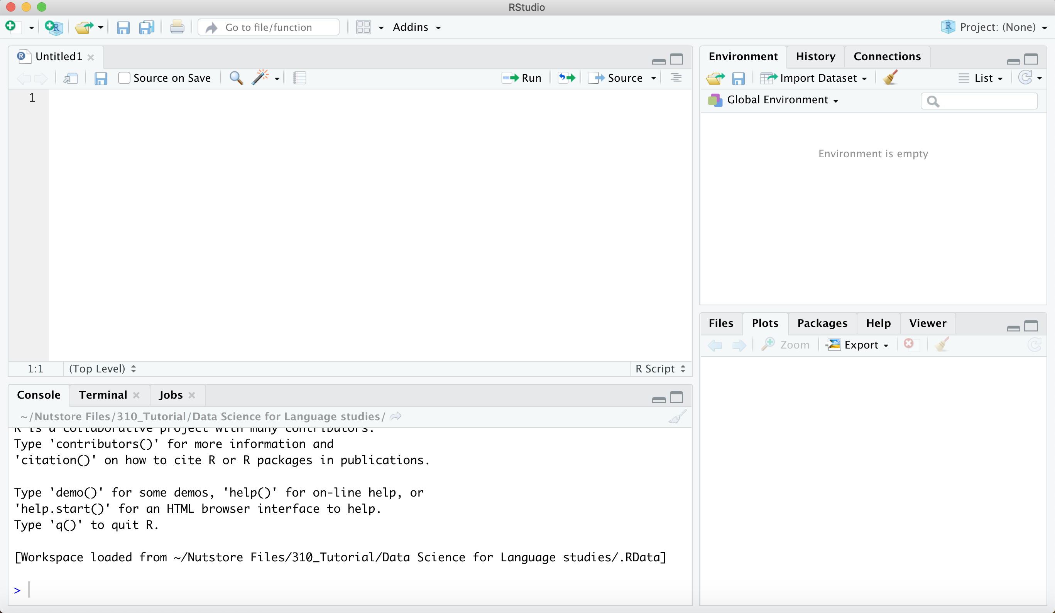The image size is (1055, 613).
Task: Change the List view mode
Action: click(981, 78)
